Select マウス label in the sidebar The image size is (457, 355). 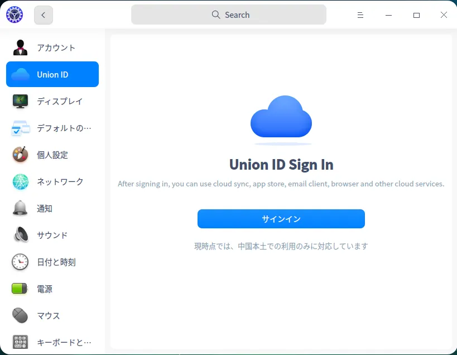[x=49, y=316]
